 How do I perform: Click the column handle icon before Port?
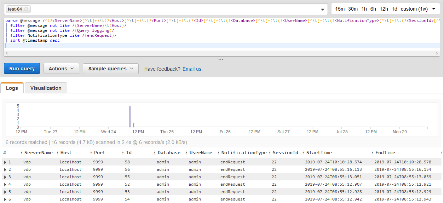pos(91,153)
